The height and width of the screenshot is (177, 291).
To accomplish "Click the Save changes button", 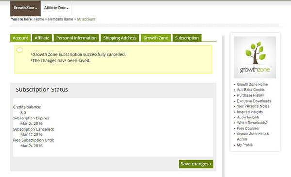I will pos(196,164).
